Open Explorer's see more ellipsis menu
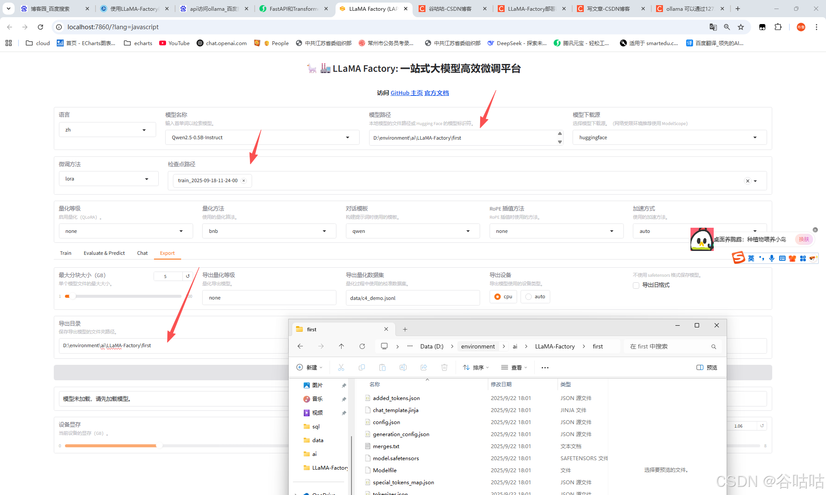The image size is (826, 495). coord(545,368)
